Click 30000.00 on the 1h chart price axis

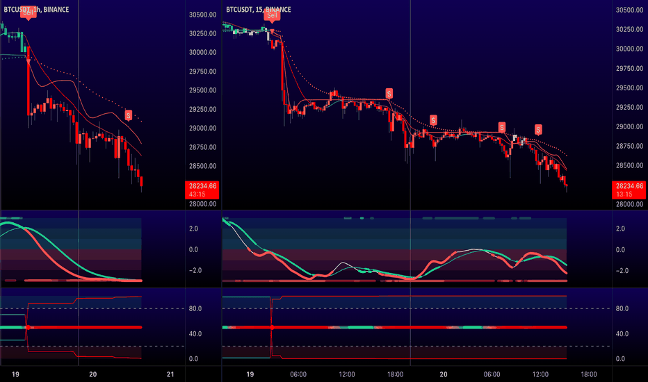pyautogui.click(x=202, y=53)
